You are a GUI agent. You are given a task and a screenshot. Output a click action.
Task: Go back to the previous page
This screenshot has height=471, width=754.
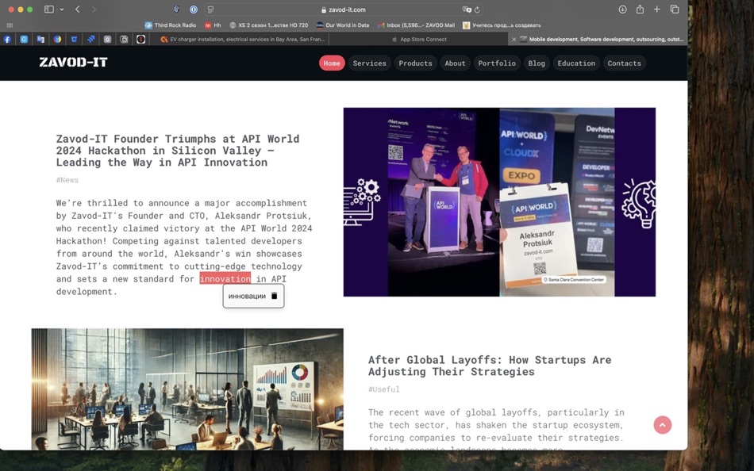point(78,10)
